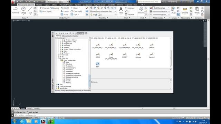
Task: Click DesignCenter load folder icon
Action: click(57, 33)
